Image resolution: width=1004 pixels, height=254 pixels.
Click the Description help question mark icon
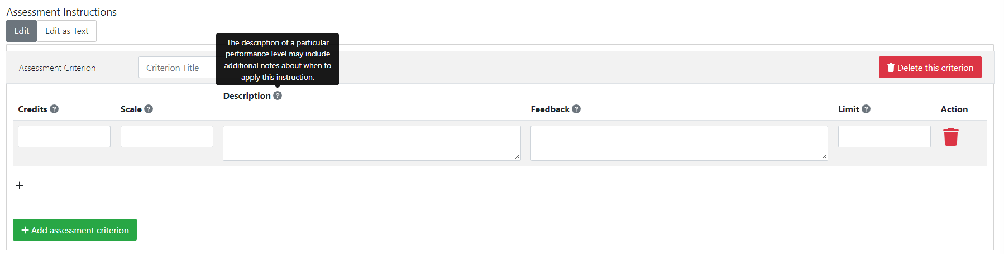pyautogui.click(x=278, y=95)
